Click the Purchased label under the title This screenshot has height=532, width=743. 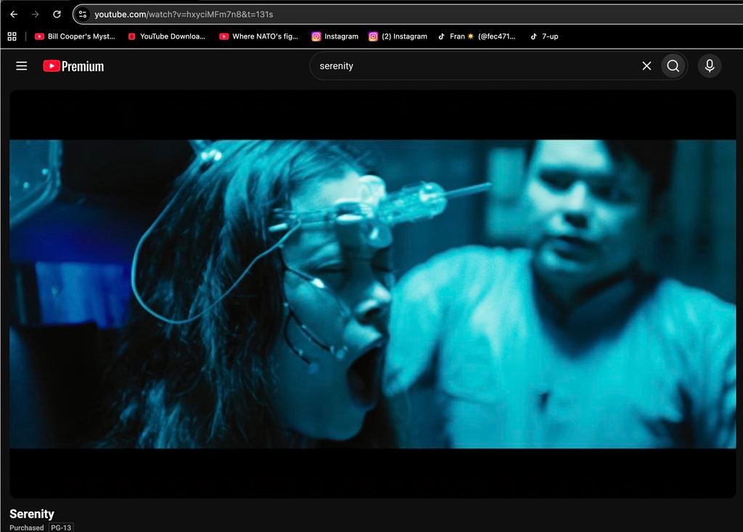click(x=27, y=528)
